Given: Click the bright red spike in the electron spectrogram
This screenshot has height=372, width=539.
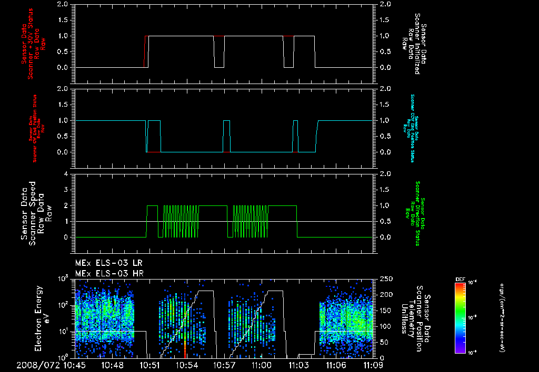Looking at the screenshot, I should pos(185,347).
